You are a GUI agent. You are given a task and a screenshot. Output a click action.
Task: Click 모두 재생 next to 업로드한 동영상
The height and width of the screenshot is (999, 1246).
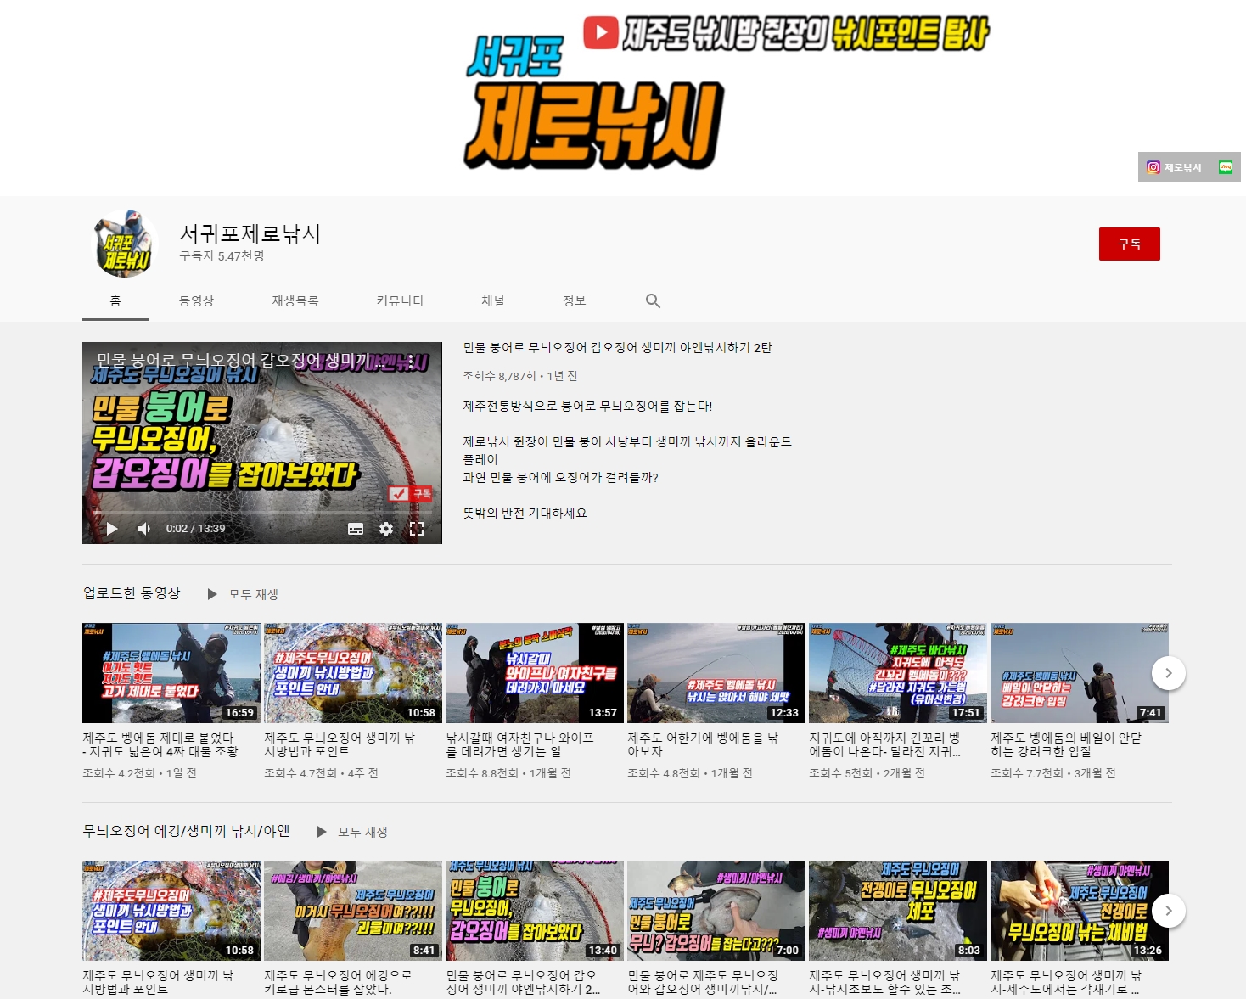click(x=244, y=594)
